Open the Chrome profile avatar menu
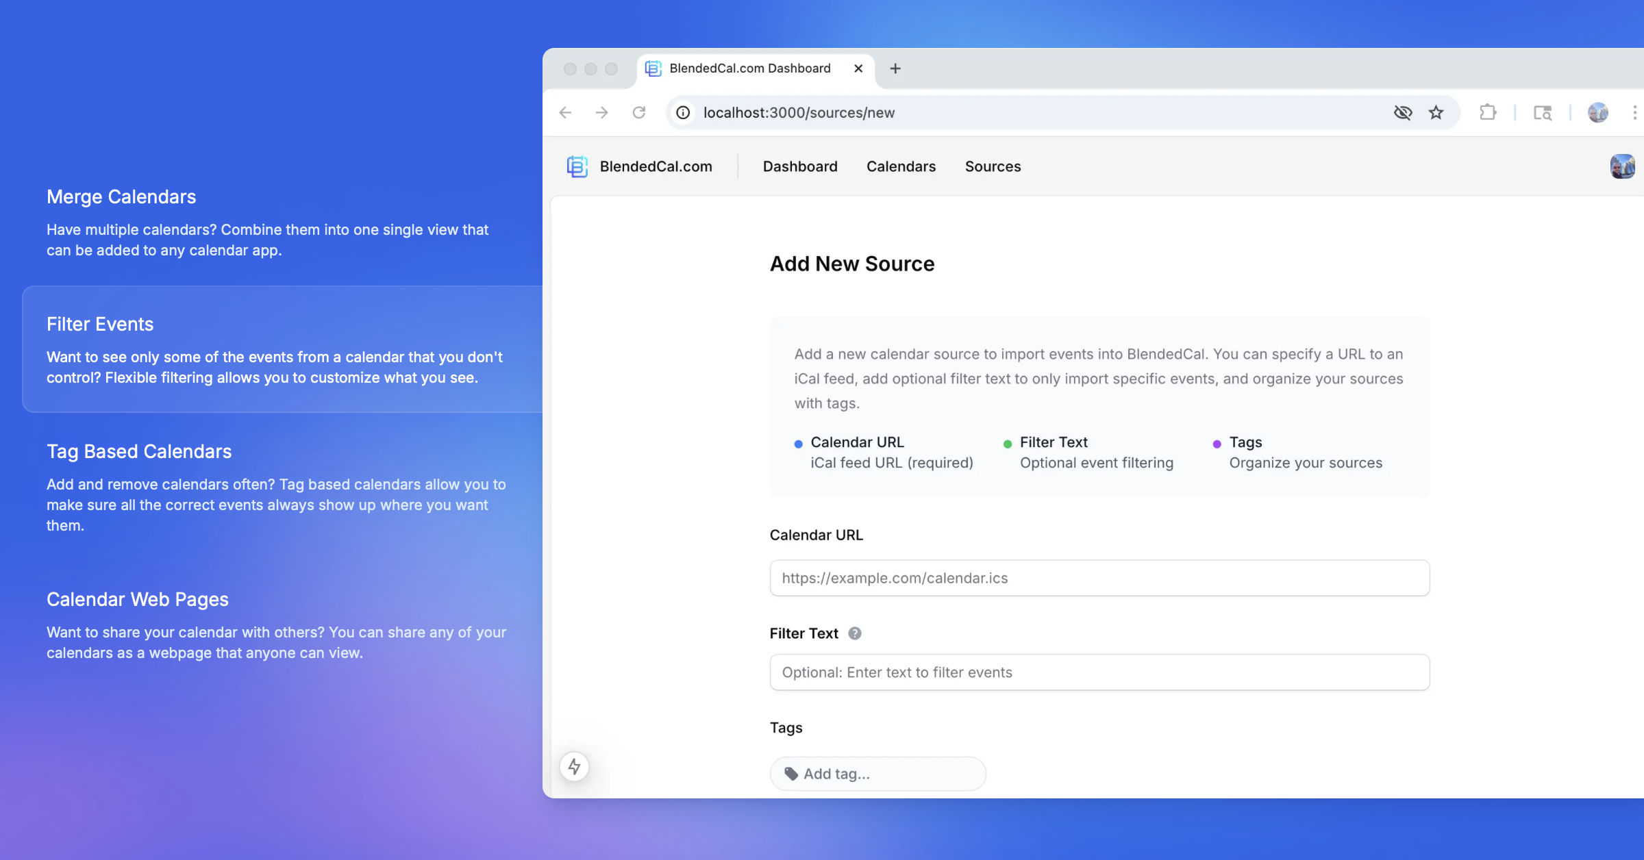The height and width of the screenshot is (860, 1644). tap(1597, 112)
